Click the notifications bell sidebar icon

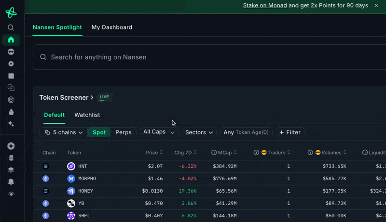[x=11, y=182]
